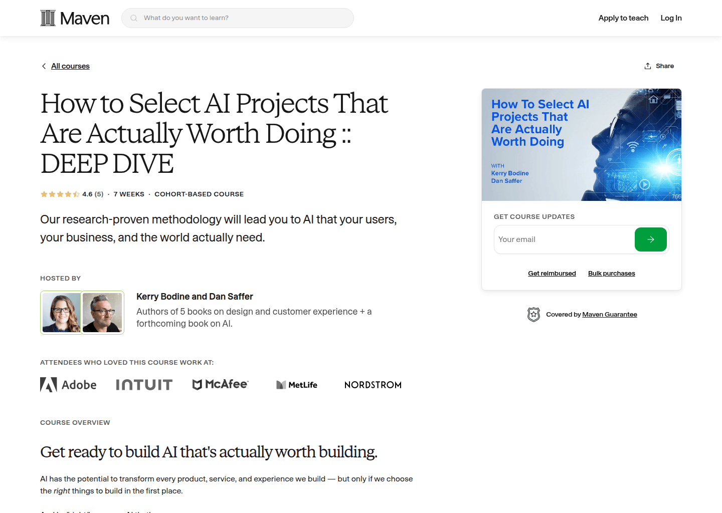Click Log In in the top menu
This screenshot has height=513, width=722.
(671, 18)
